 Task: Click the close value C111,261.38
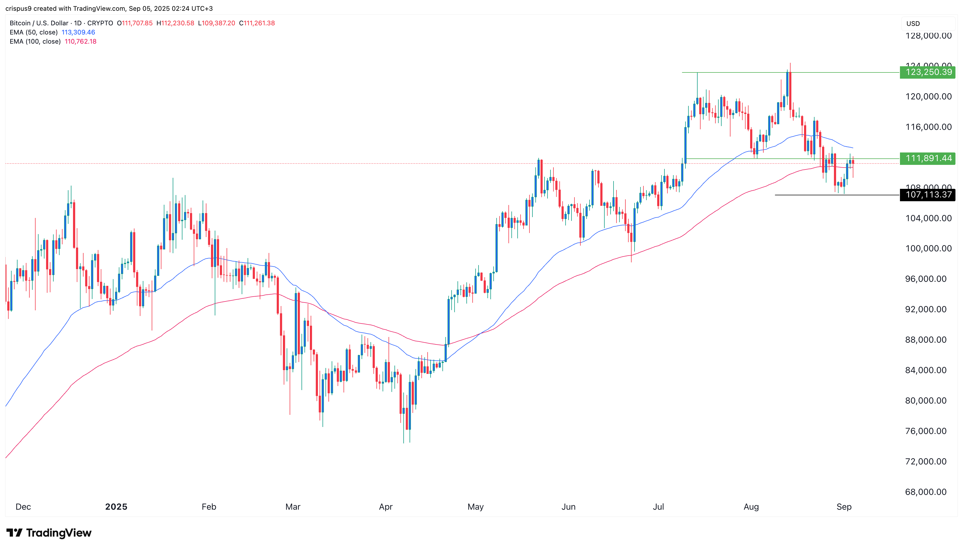257,23
